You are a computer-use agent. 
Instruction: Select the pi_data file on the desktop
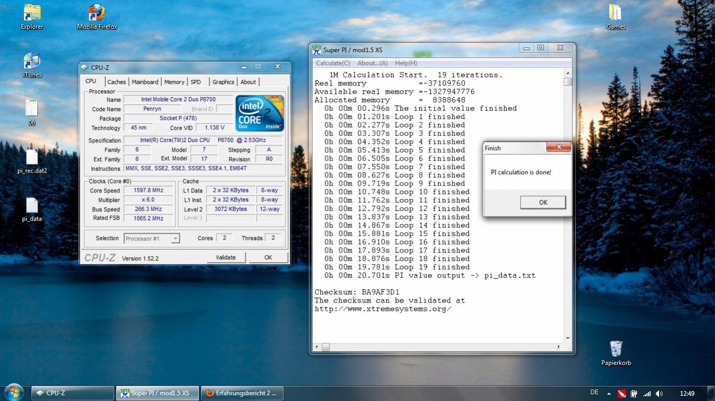[x=32, y=209]
